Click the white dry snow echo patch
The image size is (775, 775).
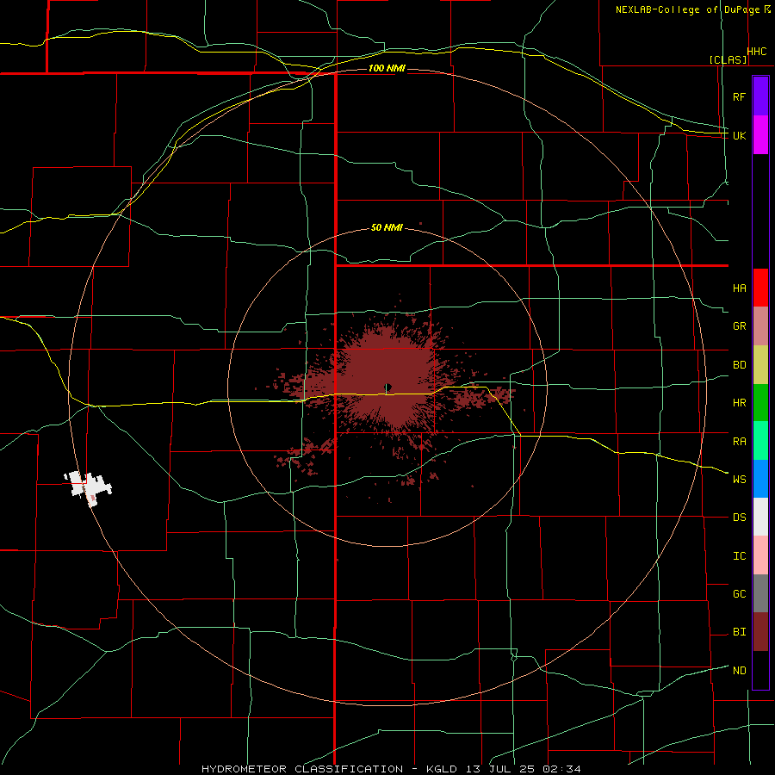click(88, 487)
